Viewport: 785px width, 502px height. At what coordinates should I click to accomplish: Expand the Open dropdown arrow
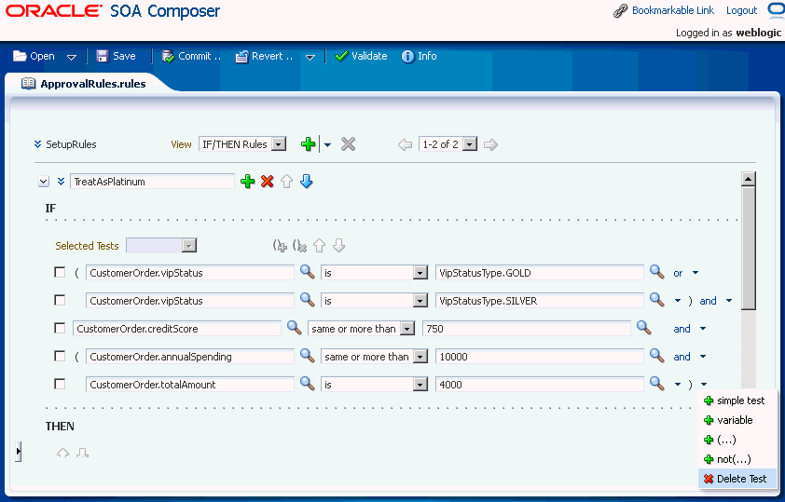coord(72,57)
